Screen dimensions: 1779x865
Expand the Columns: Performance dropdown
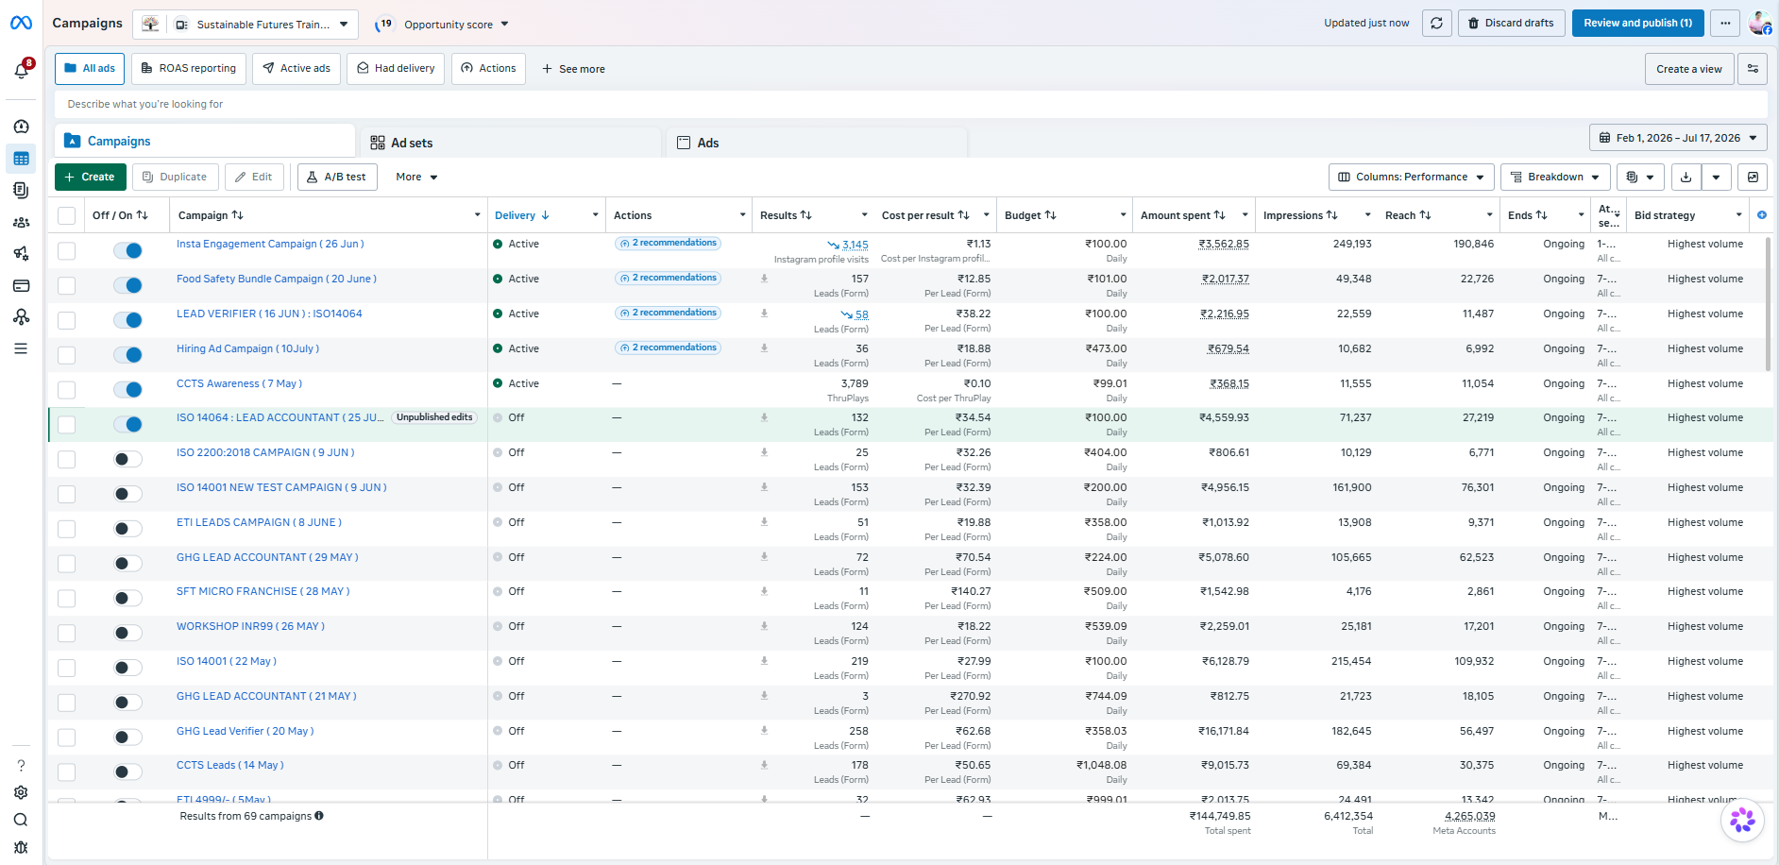[1412, 178]
